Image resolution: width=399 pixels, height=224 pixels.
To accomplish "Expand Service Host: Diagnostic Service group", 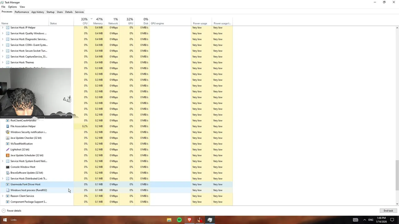I will 3,39.
